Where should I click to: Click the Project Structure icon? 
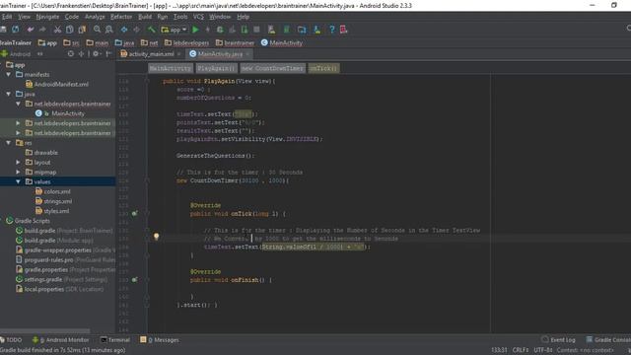tap(302, 30)
